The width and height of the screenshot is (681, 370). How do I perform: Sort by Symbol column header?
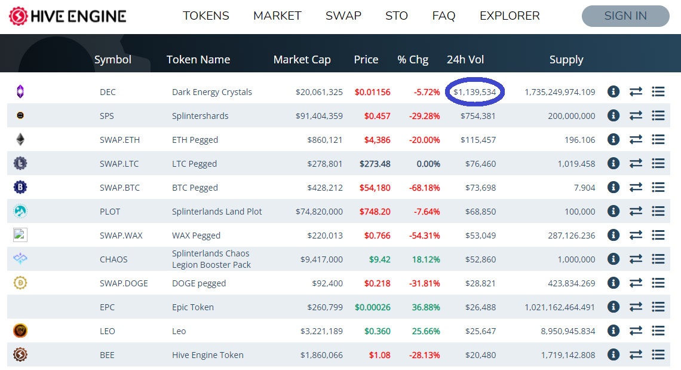click(x=113, y=60)
